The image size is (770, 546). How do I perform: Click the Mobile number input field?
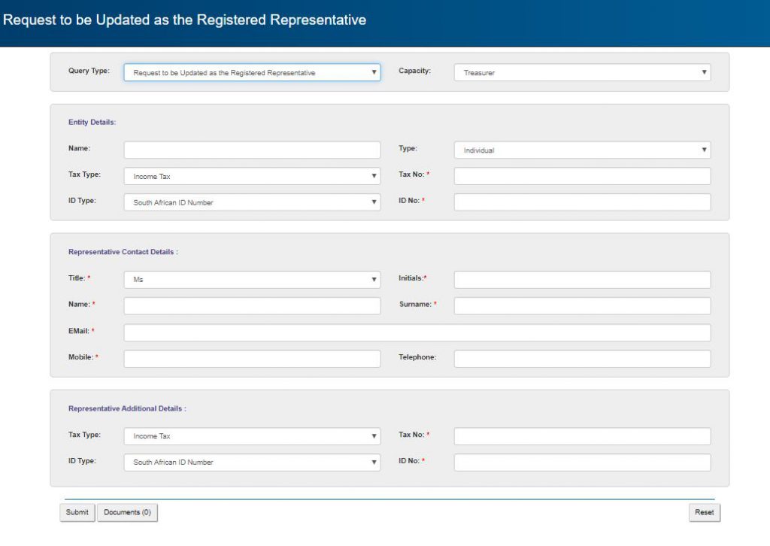(x=252, y=358)
